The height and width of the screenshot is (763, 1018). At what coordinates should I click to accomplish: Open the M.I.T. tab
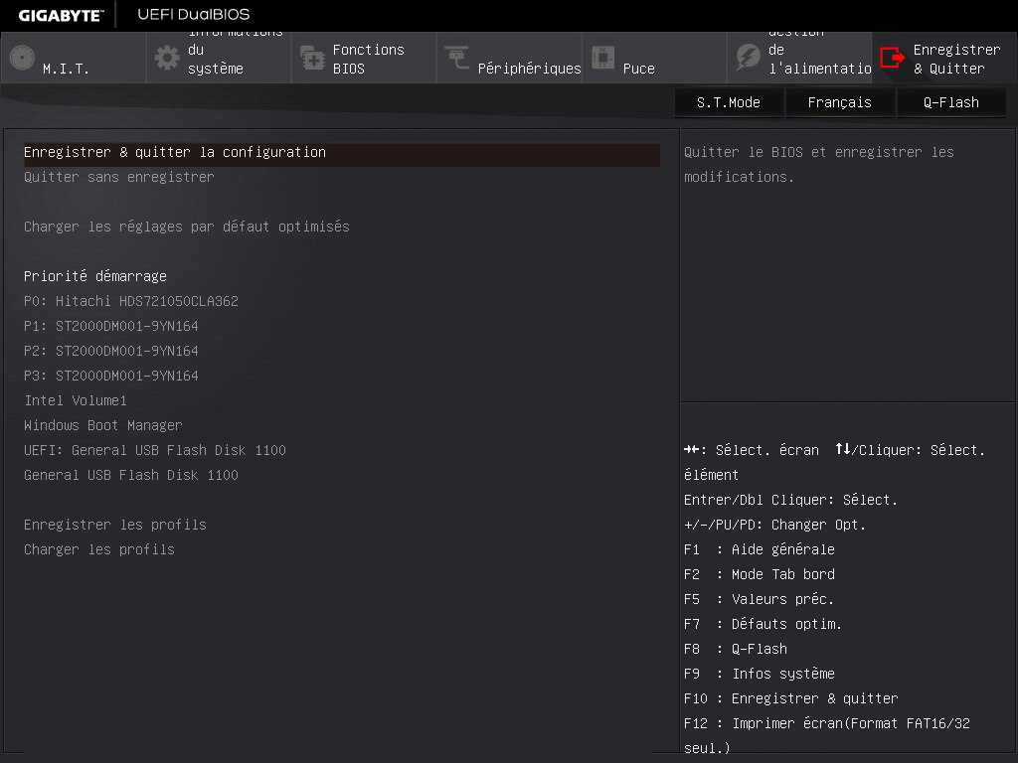74,58
